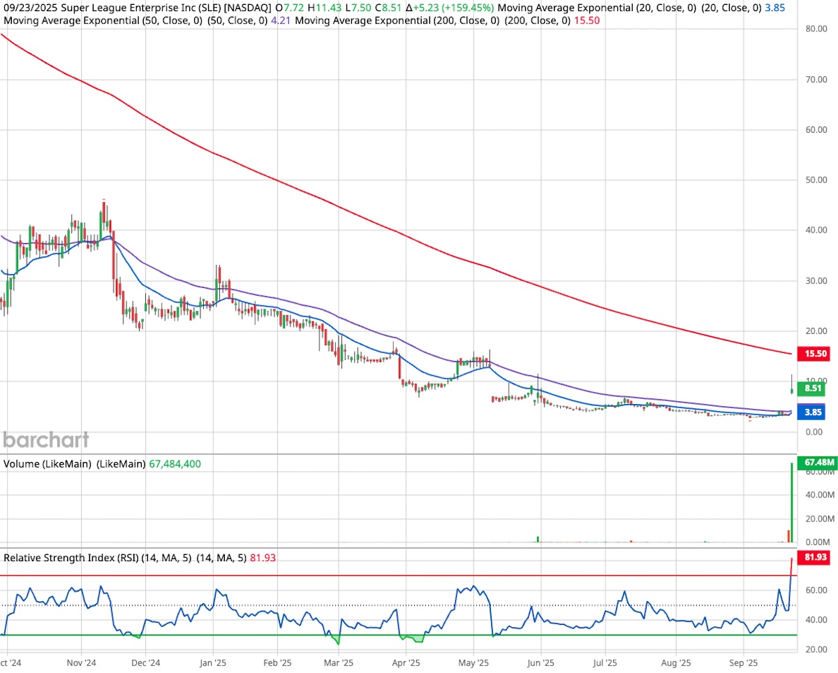Click the green 8.51 last price flag
This screenshot has height=673, width=838.
[x=811, y=389]
